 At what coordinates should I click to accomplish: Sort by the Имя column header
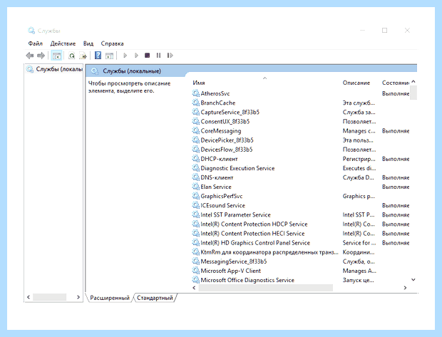[199, 83]
